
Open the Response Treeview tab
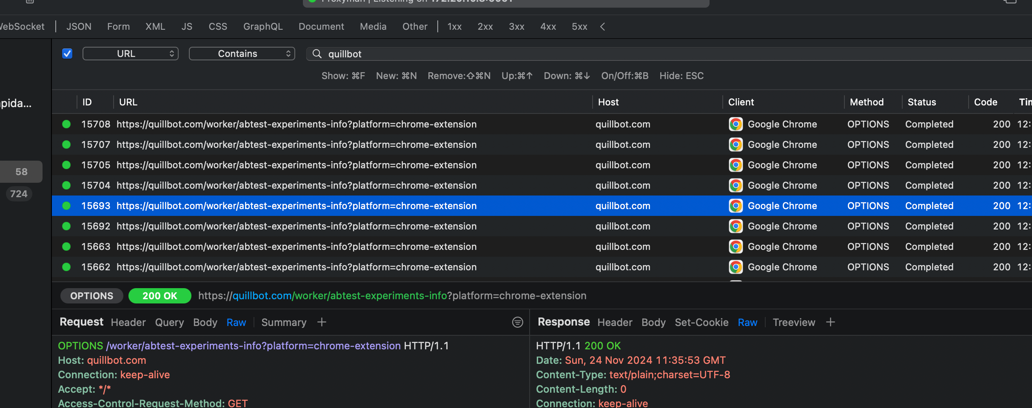click(794, 322)
